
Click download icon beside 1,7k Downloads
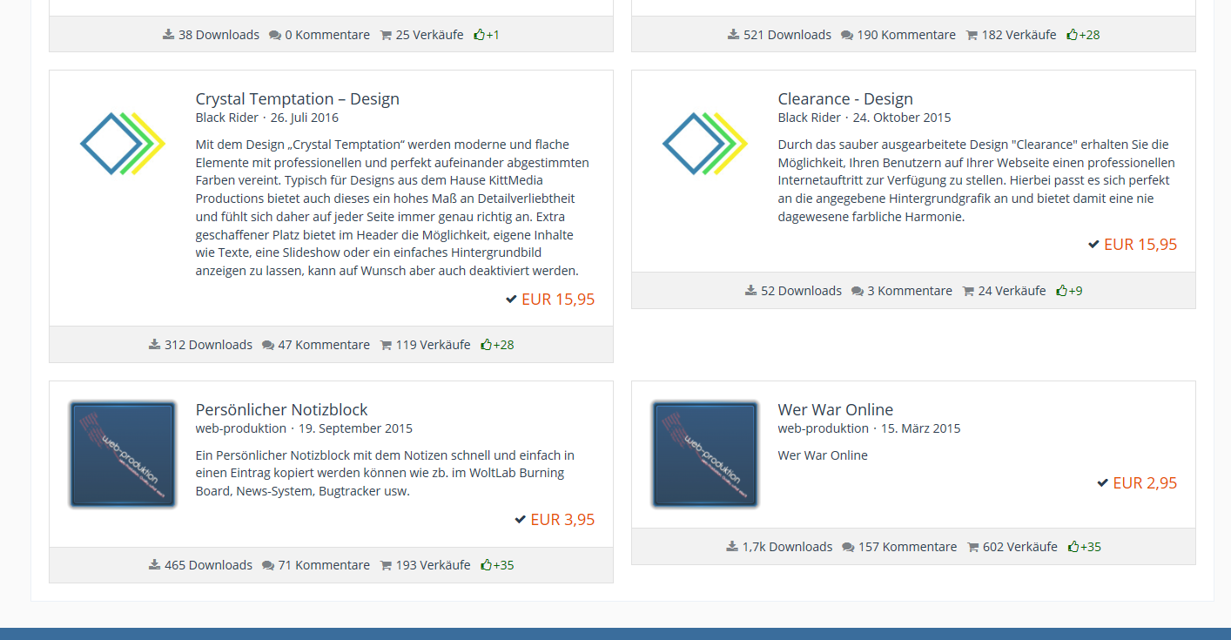(x=732, y=547)
